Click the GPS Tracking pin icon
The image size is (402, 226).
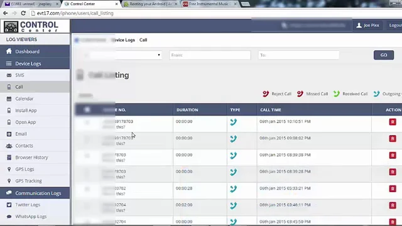point(9,181)
